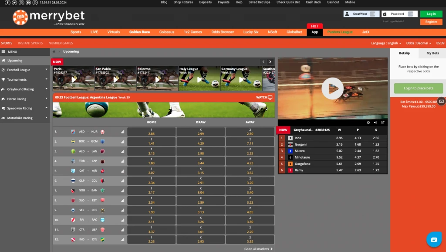Play the greyhound race video
Viewport: 446px width, 252px height.
[x=332, y=89]
